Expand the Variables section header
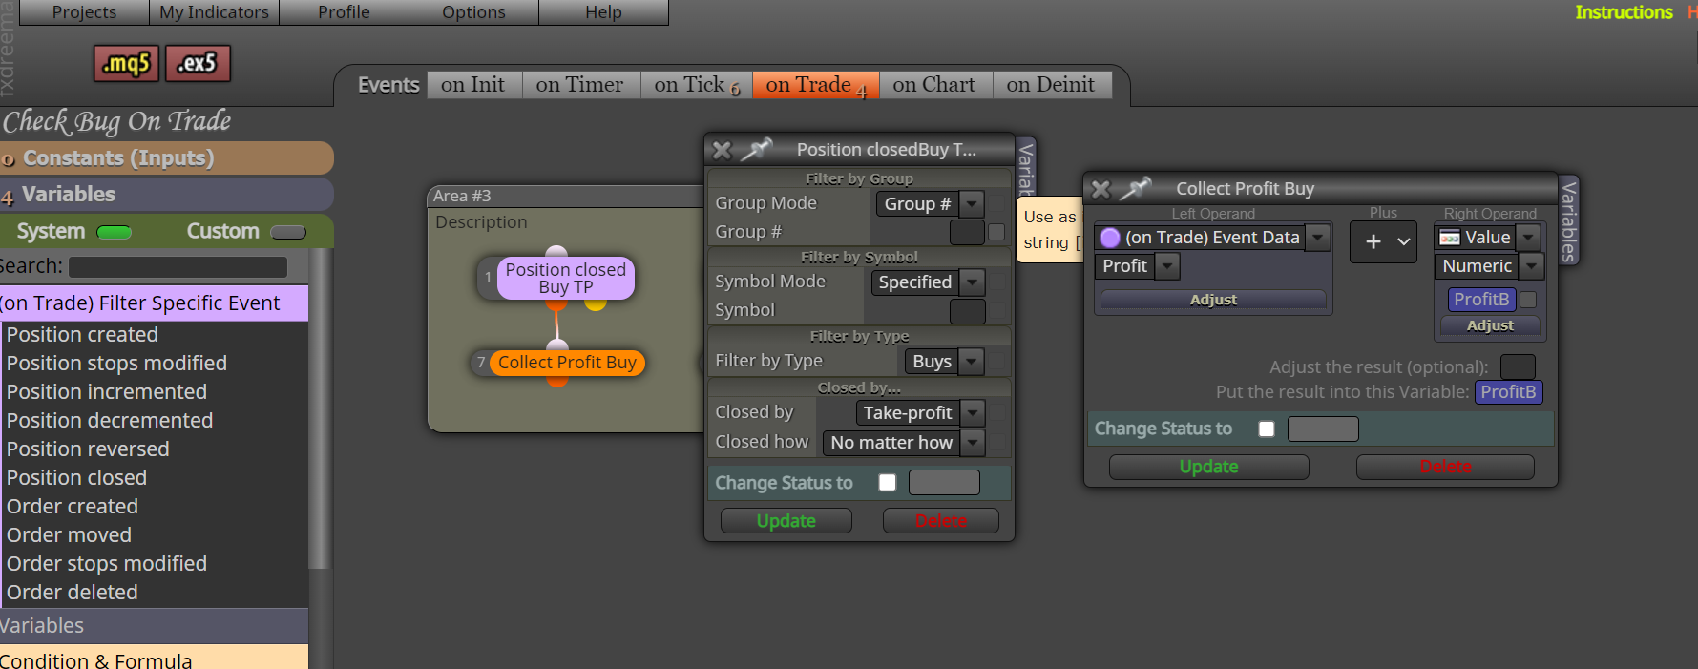The width and height of the screenshot is (1698, 669). click(x=166, y=195)
